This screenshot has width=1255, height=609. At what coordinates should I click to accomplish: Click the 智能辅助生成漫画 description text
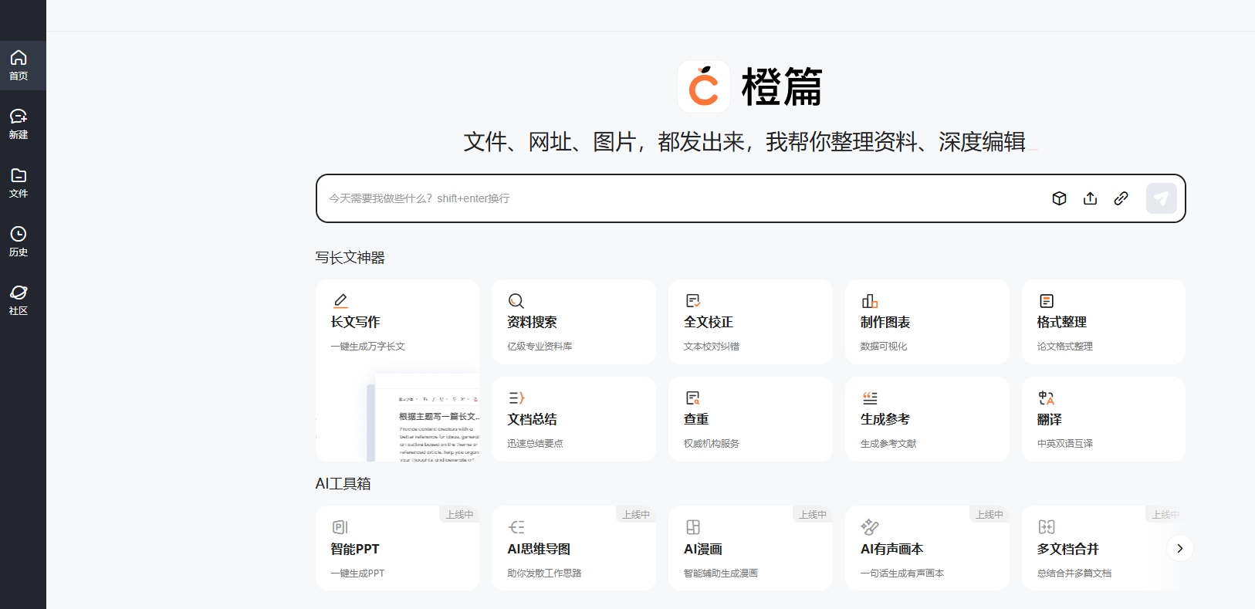point(721,573)
